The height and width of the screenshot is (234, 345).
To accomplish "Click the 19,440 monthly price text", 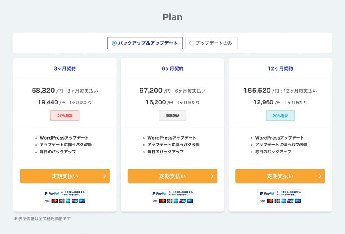I will point(48,102).
